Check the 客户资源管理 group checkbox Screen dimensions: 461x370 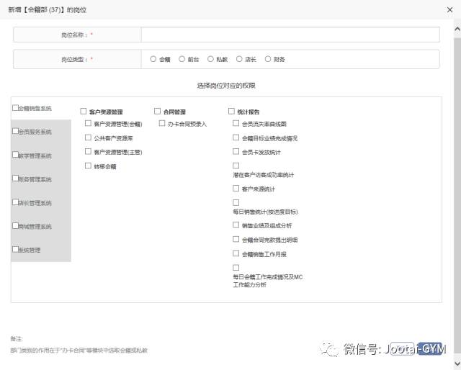coord(84,111)
